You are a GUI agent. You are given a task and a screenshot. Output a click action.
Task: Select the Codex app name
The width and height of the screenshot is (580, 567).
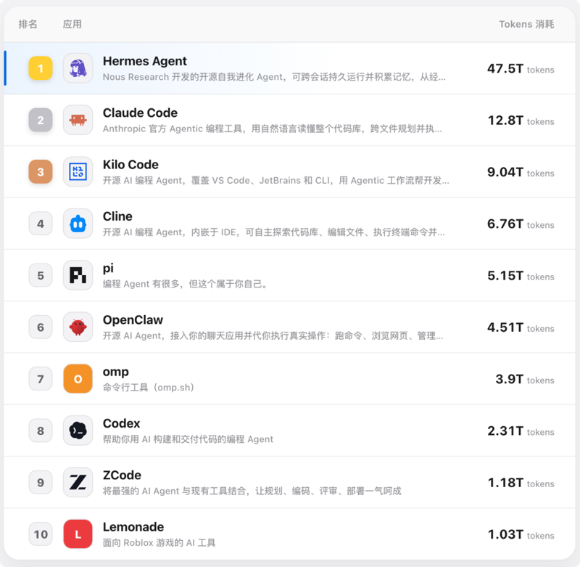click(x=121, y=423)
